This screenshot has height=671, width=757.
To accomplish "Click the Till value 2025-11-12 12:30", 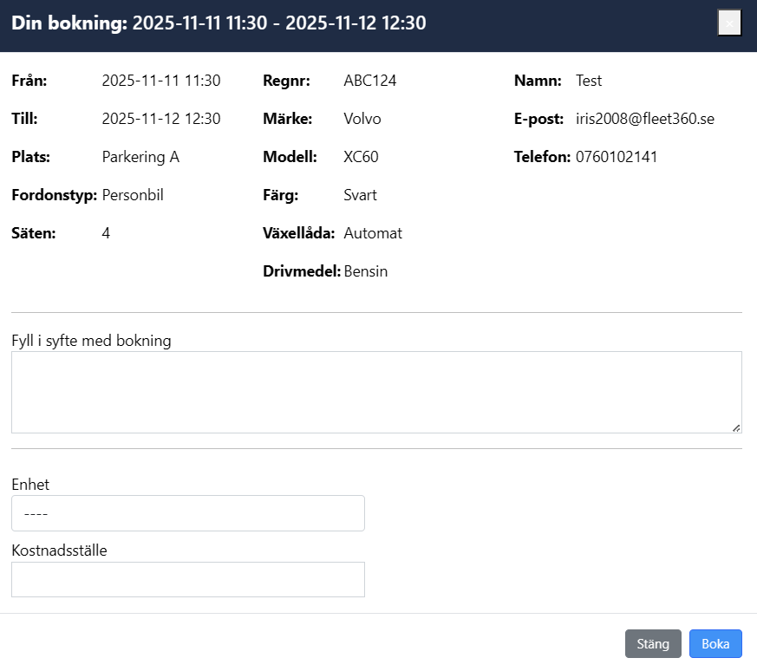I will coord(161,118).
